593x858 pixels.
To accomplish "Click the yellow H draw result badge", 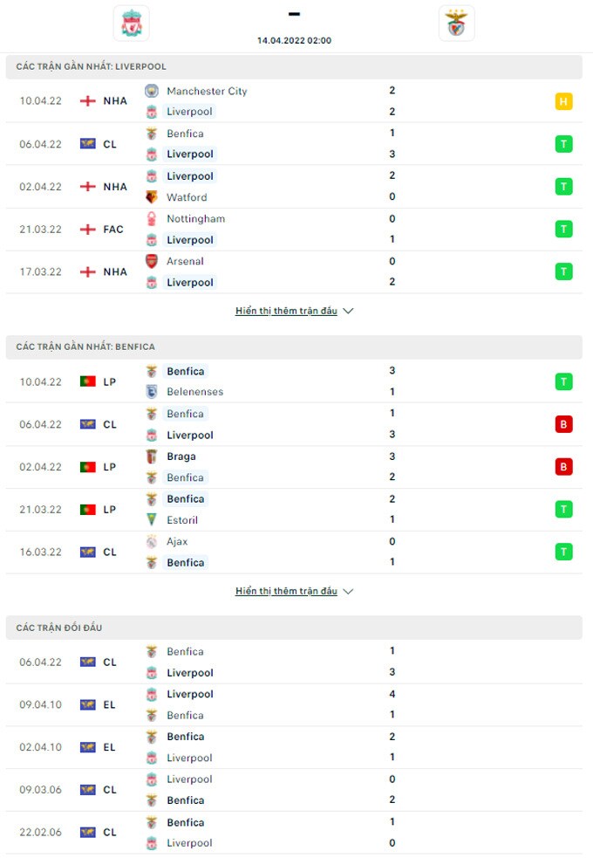I will [x=563, y=101].
